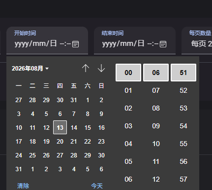This screenshot has height=190, width=212.
Task: Select second 51 highlighted in time picker
Action: pos(183,73)
